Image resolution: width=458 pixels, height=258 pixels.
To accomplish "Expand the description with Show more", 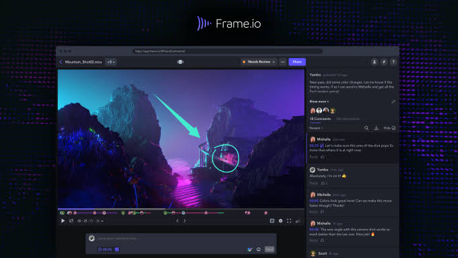I will coord(319,102).
